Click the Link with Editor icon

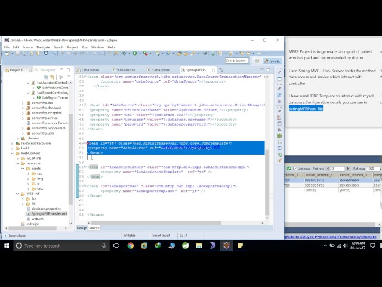[52, 77]
